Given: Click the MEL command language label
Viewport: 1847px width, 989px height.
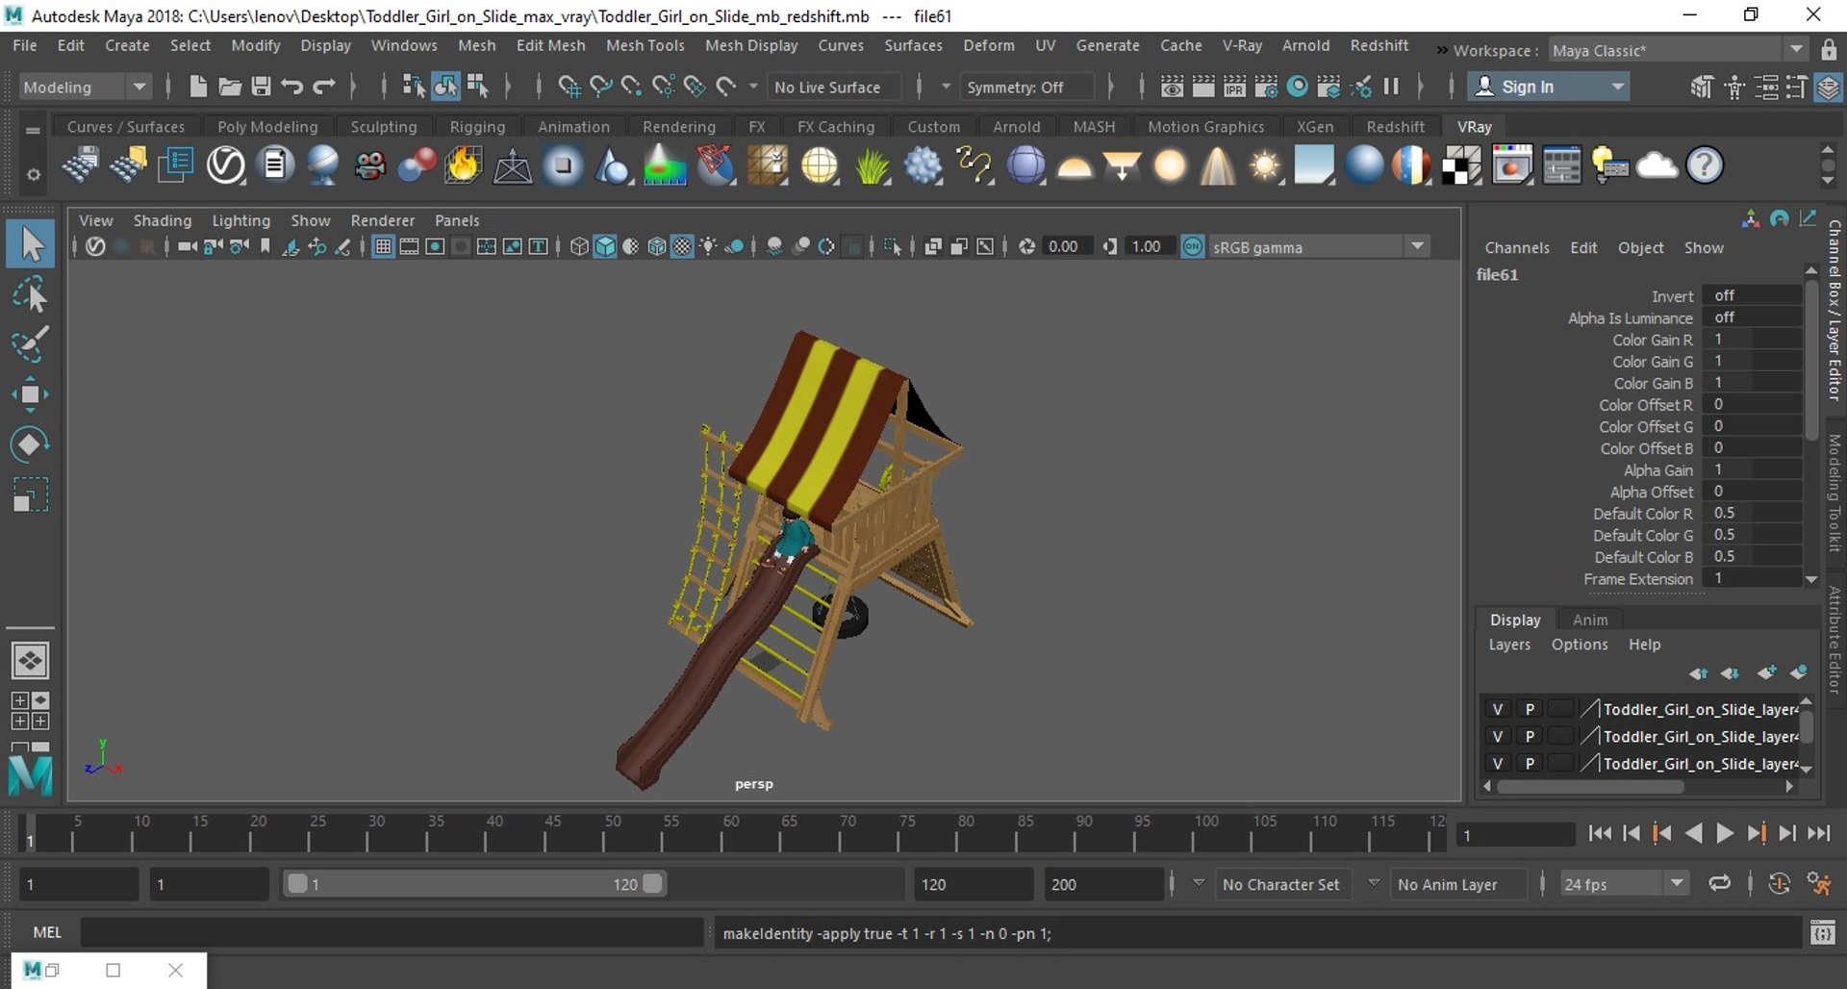Looking at the screenshot, I should pos(46,932).
